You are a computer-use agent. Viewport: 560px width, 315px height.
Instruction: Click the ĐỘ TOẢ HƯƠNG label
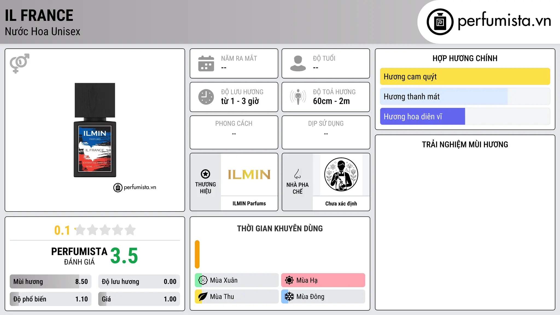click(x=334, y=92)
